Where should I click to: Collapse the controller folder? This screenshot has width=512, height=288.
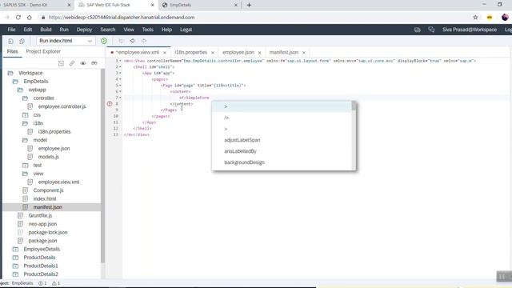[25, 98]
